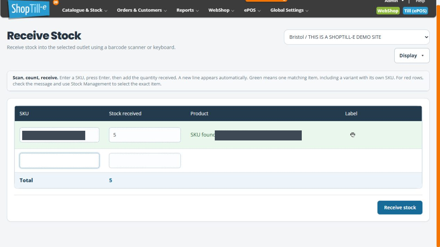Expand the Display options dropdown

(412, 56)
